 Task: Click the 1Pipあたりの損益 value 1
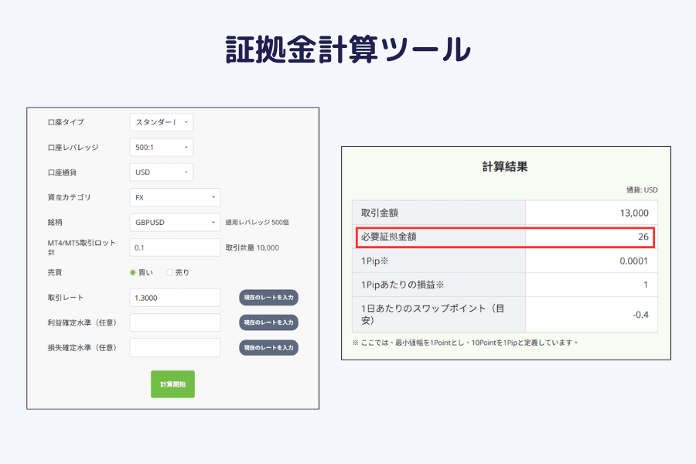646,285
